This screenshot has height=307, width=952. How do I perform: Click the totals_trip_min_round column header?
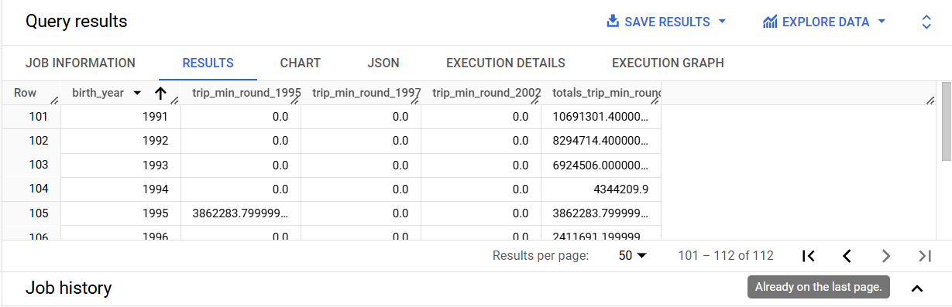point(606,93)
